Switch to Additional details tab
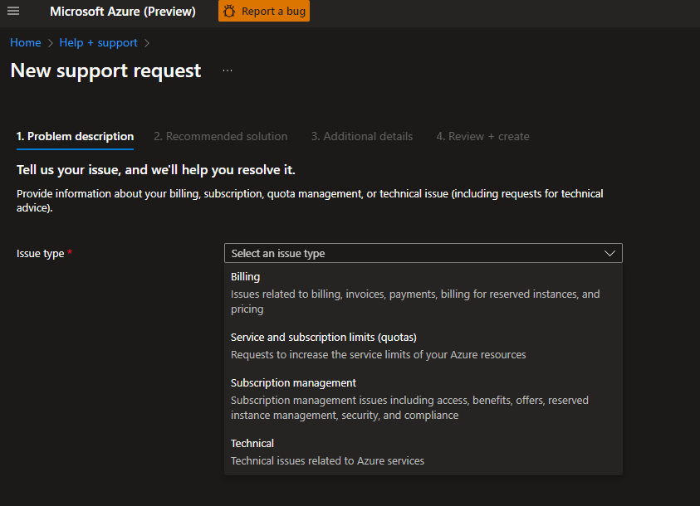Image resolution: width=700 pixels, height=506 pixels. click(362, 136)
